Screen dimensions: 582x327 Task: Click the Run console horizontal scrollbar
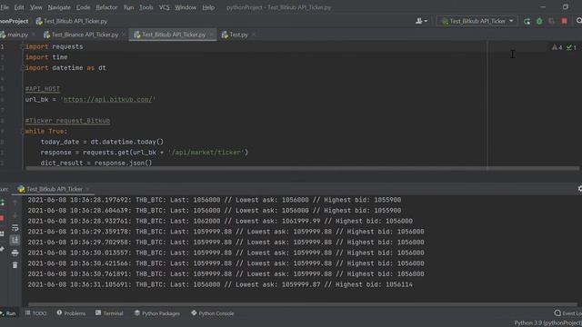302,305
